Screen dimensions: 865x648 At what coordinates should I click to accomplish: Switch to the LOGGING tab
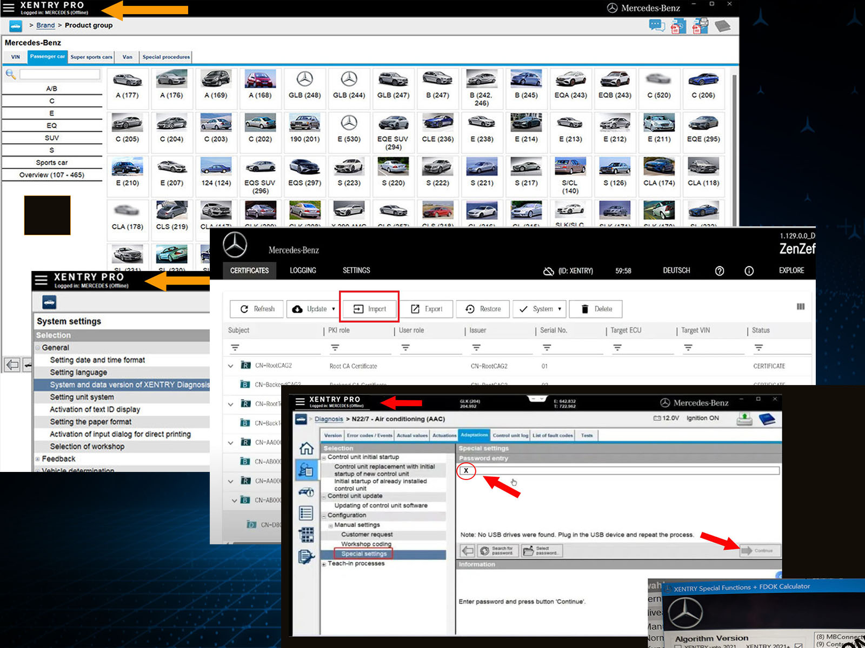(303, 271)
